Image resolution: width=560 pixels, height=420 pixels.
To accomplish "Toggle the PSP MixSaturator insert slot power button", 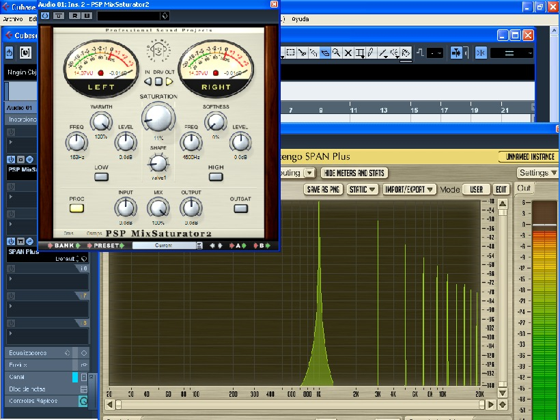I will coord(11,159).
